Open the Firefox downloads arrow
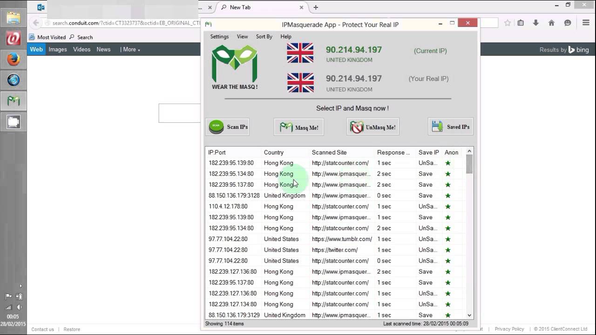Image resolution: width=596 pixels, height=335 pixels. pyautogui.click(x=536, y=23)
